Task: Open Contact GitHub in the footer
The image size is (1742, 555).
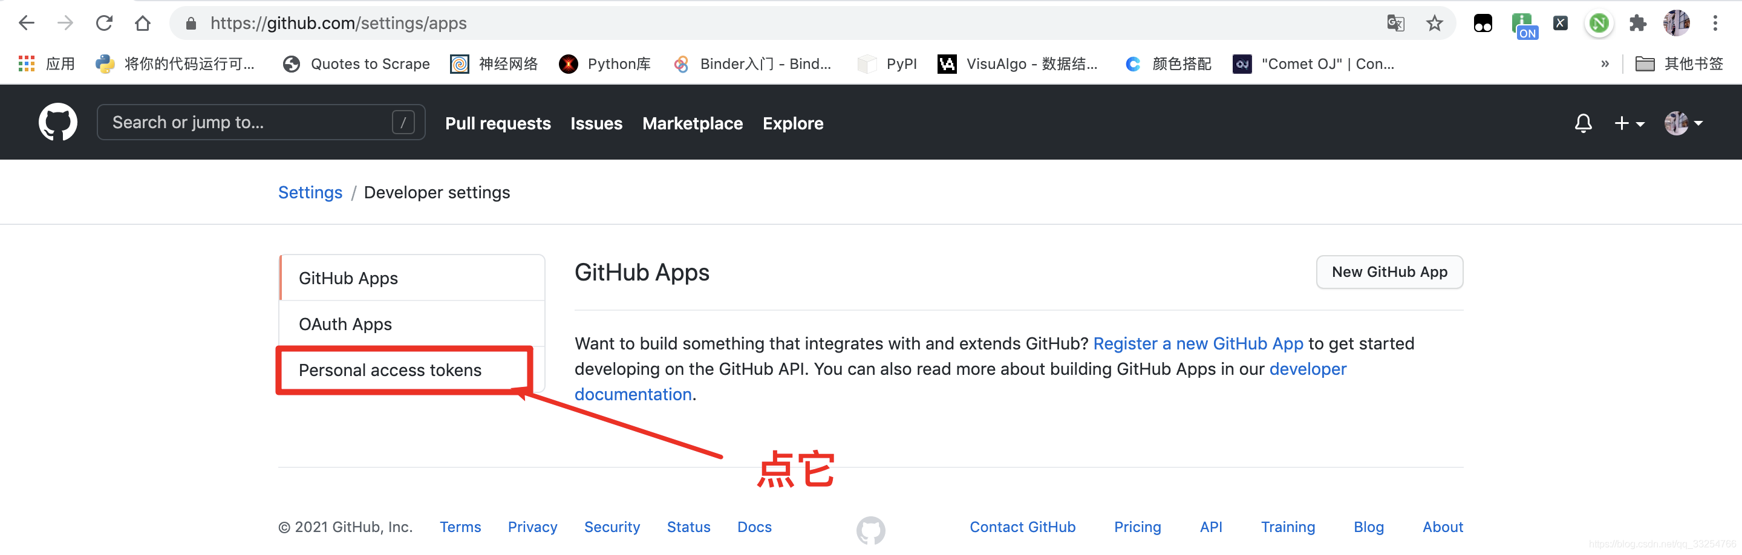Action: pyautogui.click(x=1022, y=527)
